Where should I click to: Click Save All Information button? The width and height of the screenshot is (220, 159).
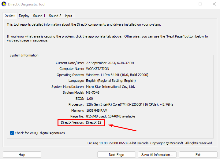[157, 155]
